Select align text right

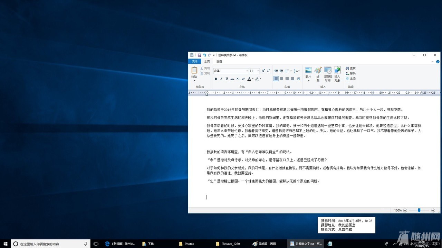[287, 79]
